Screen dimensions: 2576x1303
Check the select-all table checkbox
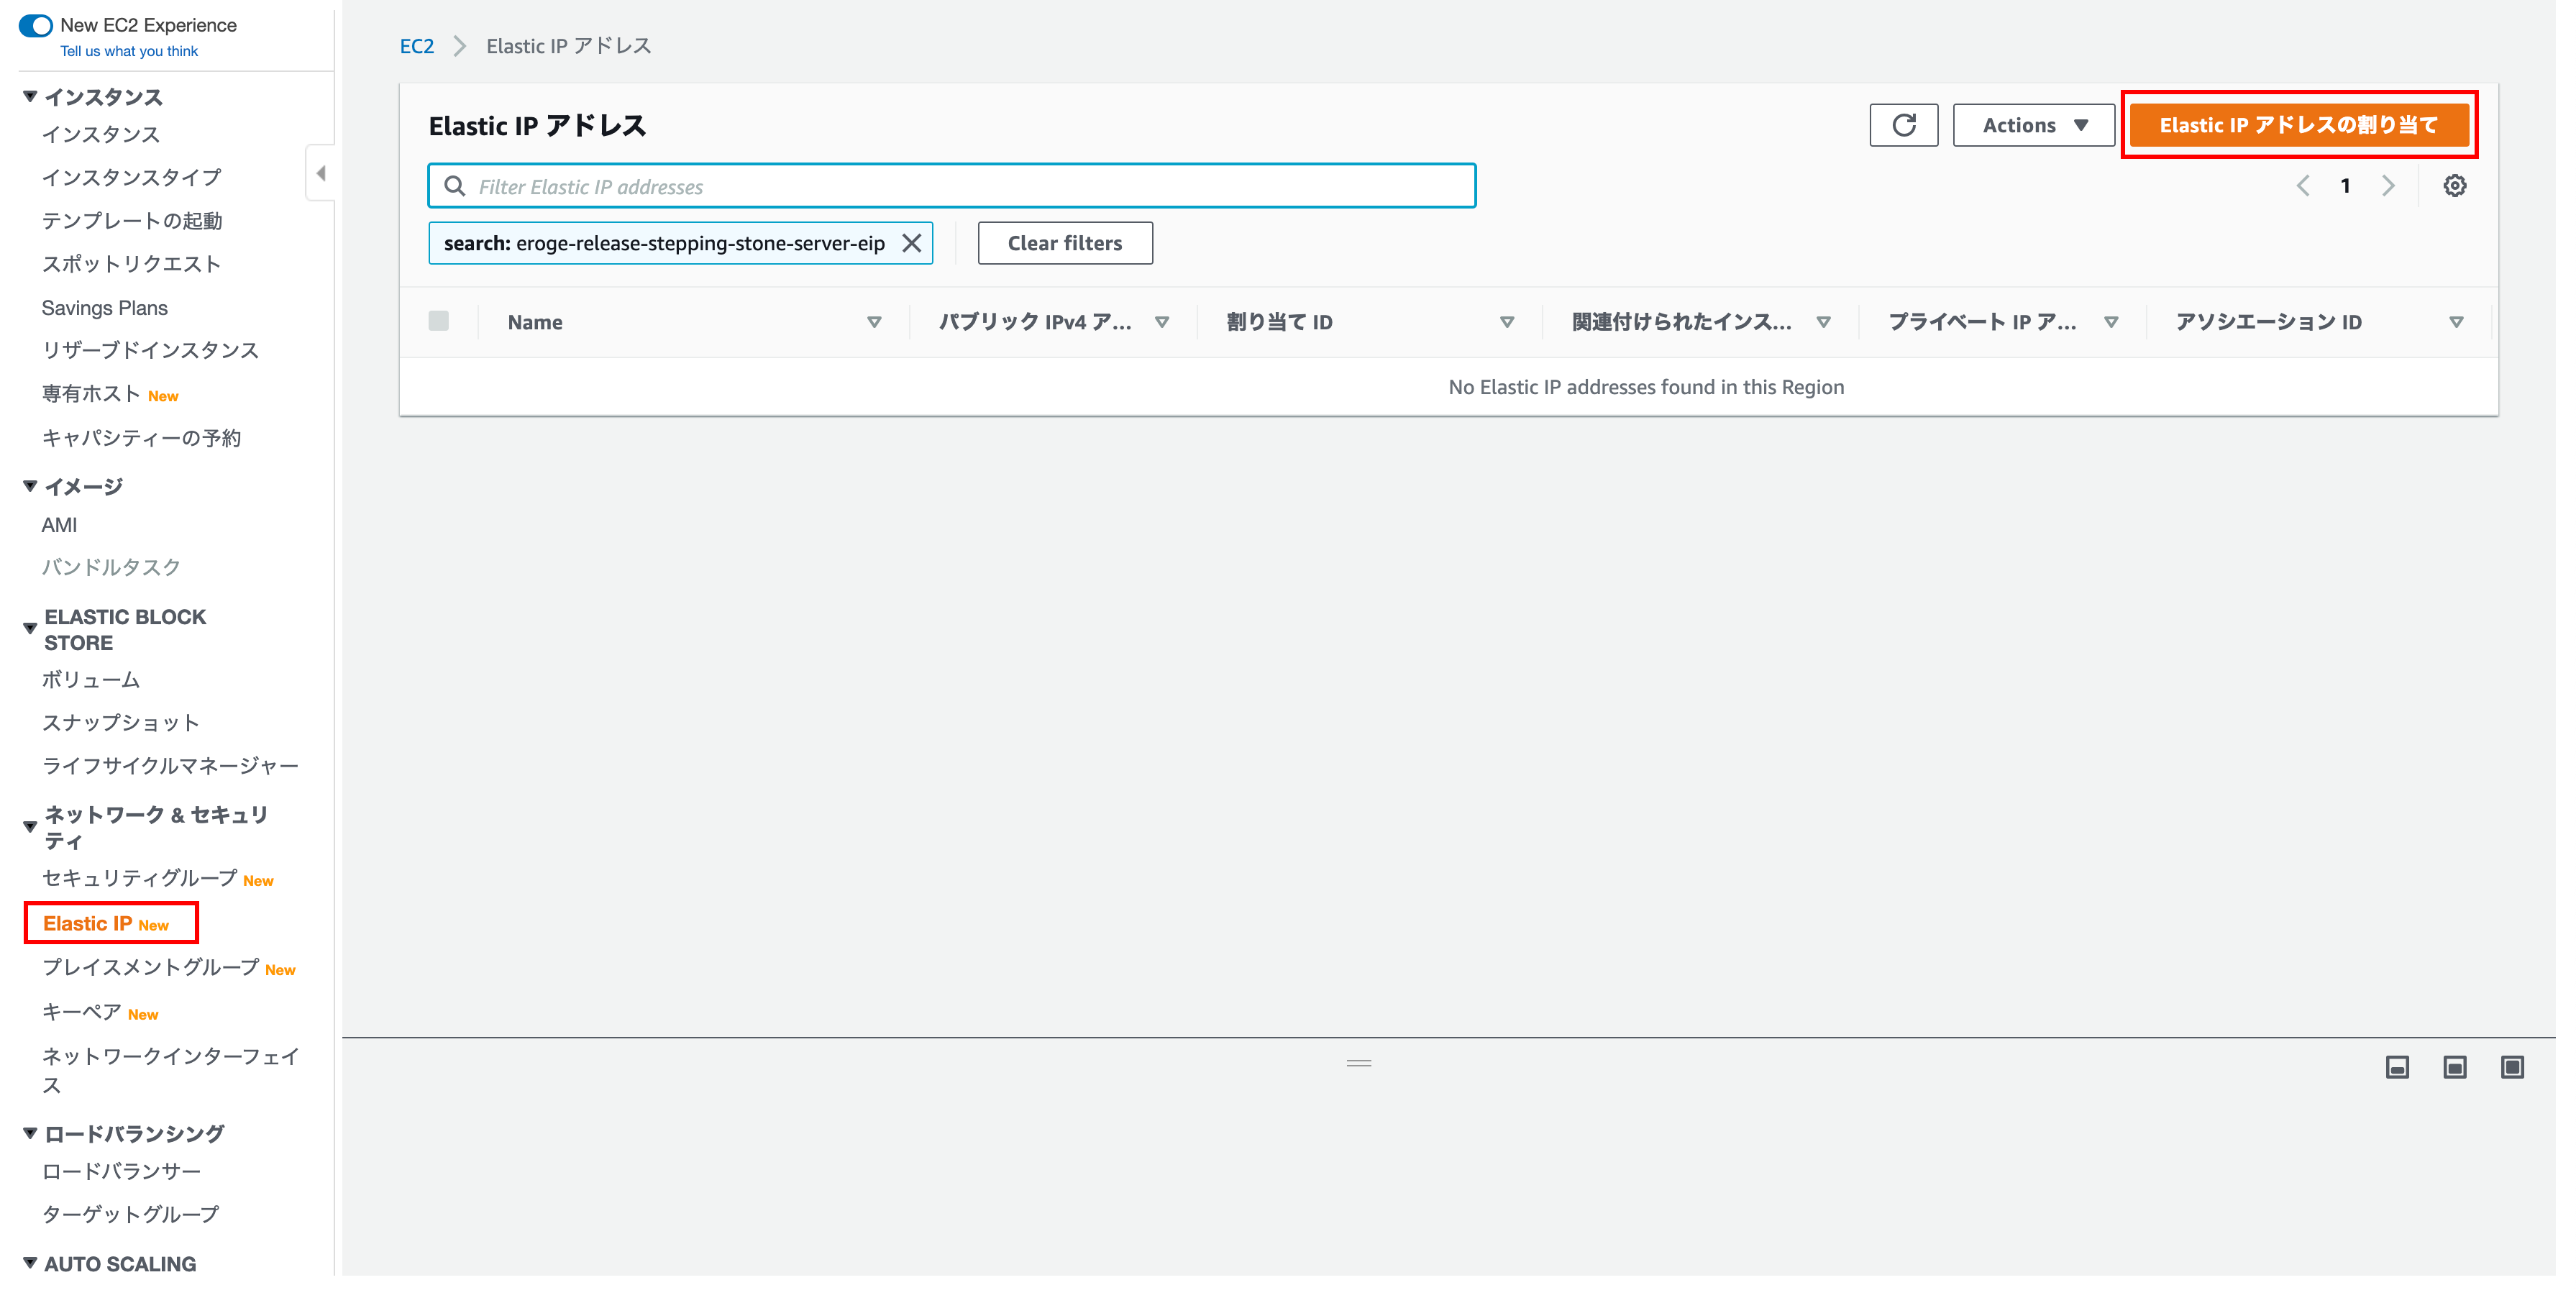point(438,321)
